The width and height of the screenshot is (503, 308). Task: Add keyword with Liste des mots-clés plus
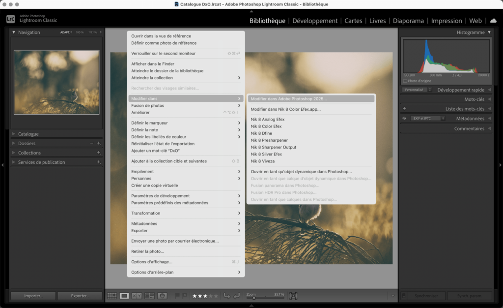click(404, 109)
